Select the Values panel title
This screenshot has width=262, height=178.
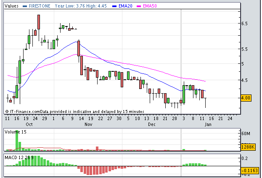pos(12,6)
